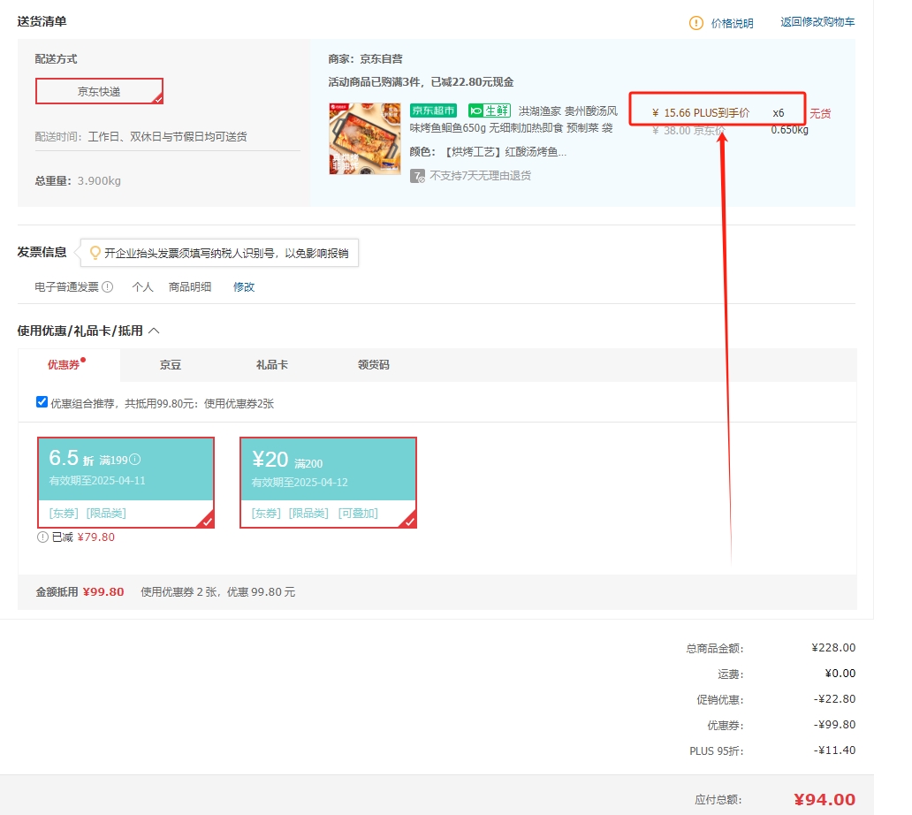Click the 个人 invoice title text
Viewport: 912px width, 815px height.
[x=142, y=286]
